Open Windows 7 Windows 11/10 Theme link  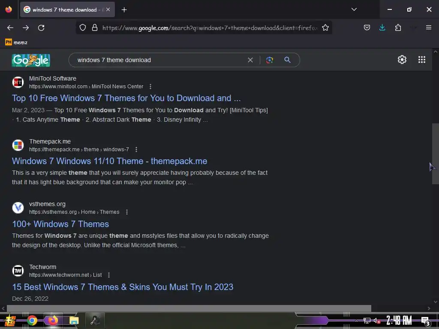pos(109,161)
